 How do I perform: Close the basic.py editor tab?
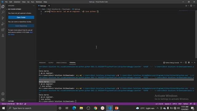(49, 6)
